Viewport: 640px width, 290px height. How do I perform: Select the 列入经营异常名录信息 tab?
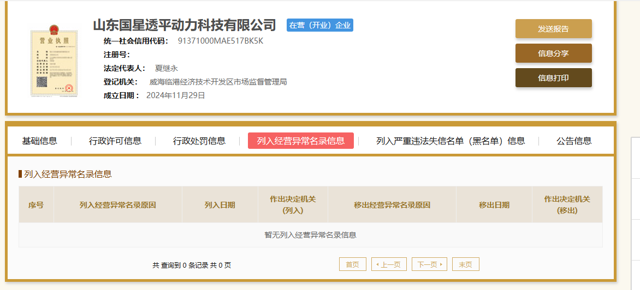click(x=301, y=141)
